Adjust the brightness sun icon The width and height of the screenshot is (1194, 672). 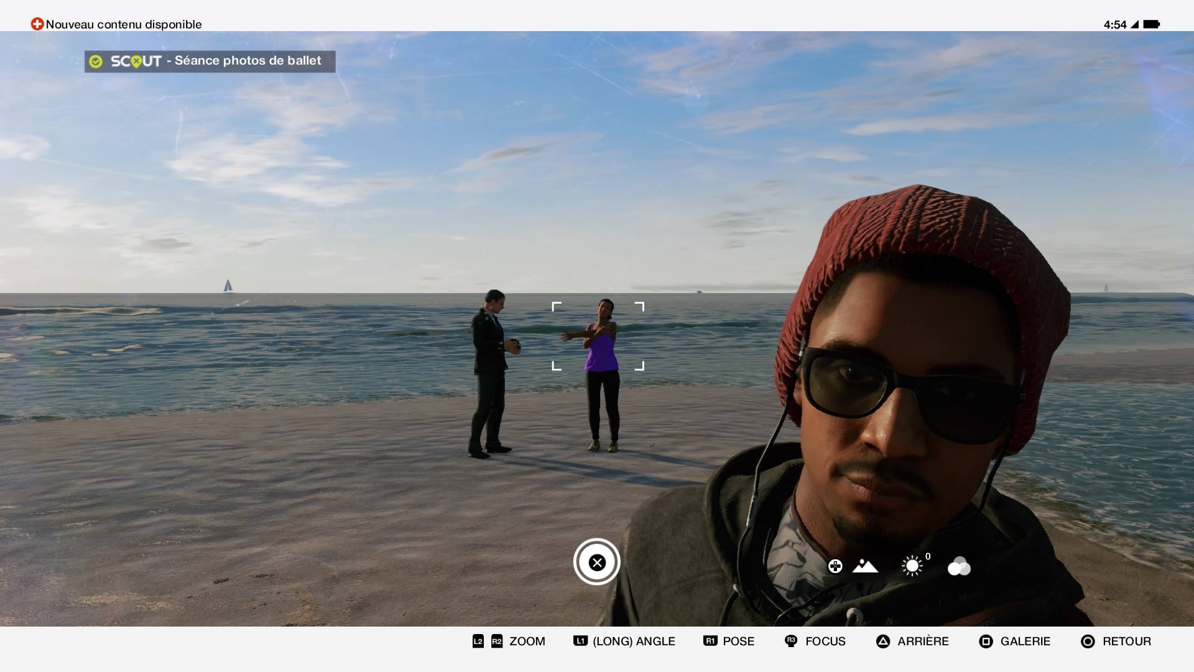tap(912, 566)
